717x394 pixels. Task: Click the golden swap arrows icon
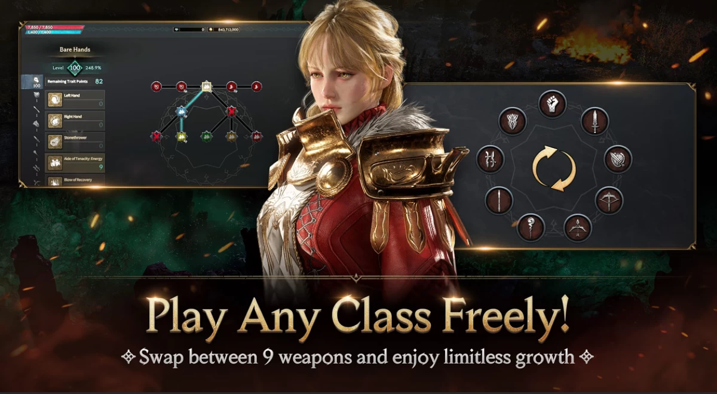[x=554, y=169]
